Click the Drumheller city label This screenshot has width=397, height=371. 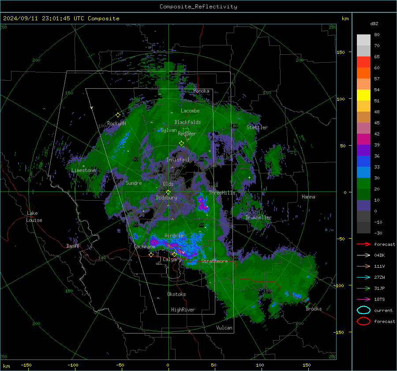pos(258,217)
